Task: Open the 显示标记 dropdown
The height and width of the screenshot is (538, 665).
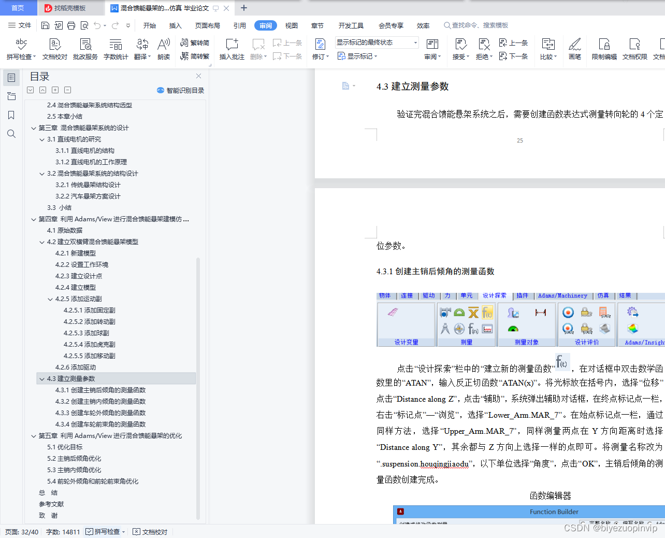Action: (357, 56)
